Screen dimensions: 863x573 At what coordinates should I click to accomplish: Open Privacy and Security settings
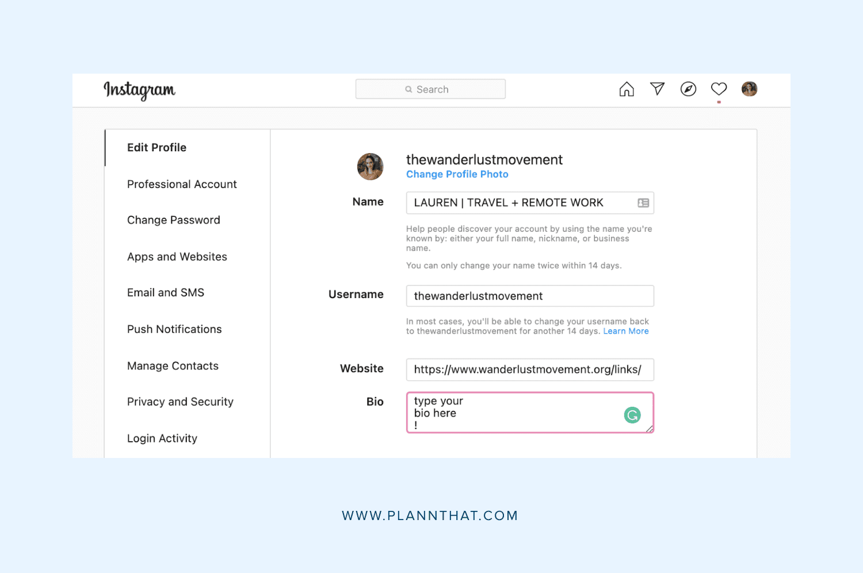point(180,402)
